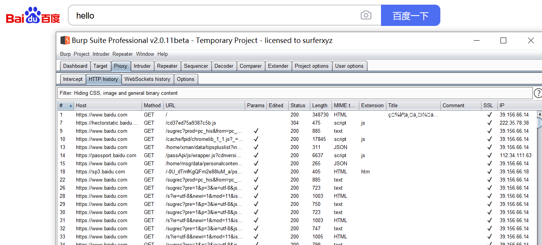Click the 304 status cell

coord(299,123)
